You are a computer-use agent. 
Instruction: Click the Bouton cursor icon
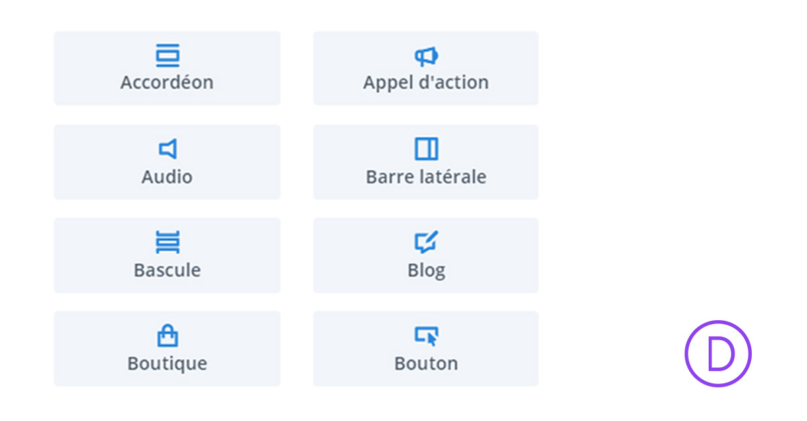click(426, 336)
